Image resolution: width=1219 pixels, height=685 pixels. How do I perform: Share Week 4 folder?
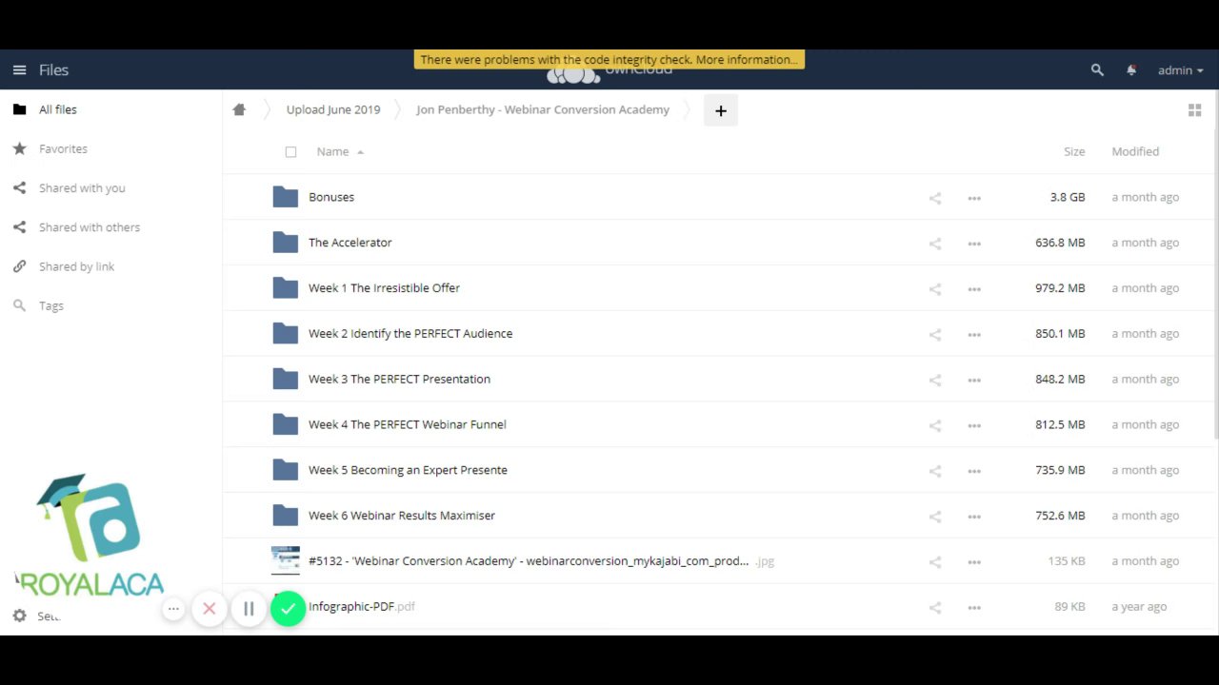[935, 425]
